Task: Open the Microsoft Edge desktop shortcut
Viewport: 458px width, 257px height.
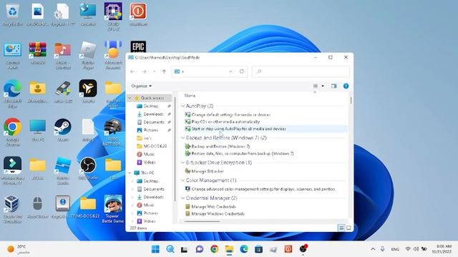Action: click(x=13, y=94)
